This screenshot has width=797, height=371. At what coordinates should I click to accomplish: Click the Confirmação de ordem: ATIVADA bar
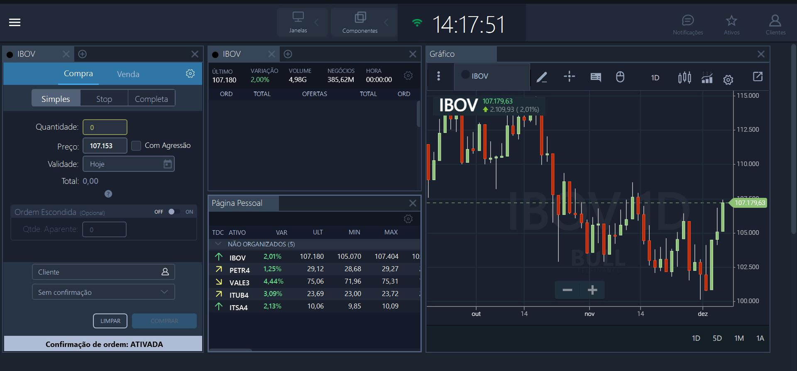[103, 344]
